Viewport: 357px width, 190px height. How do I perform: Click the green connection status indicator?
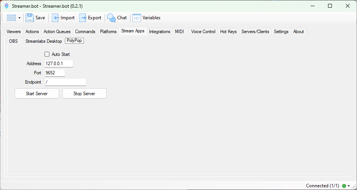point(344,186)
